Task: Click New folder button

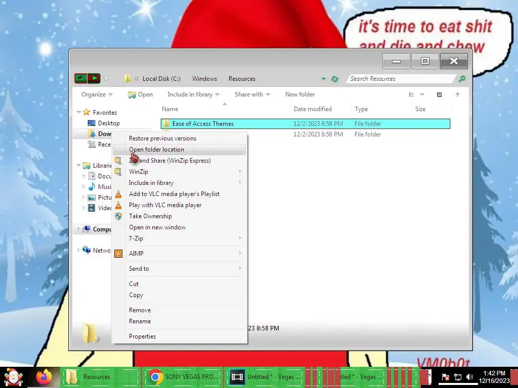Action: pos(300,94)
